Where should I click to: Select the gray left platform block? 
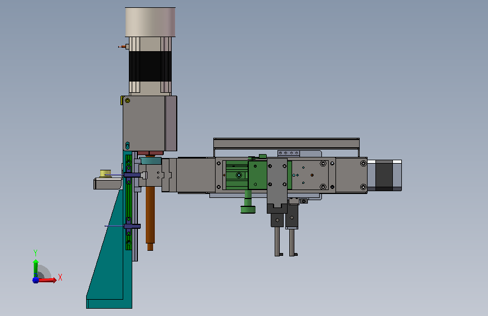[x=108, y=183]
